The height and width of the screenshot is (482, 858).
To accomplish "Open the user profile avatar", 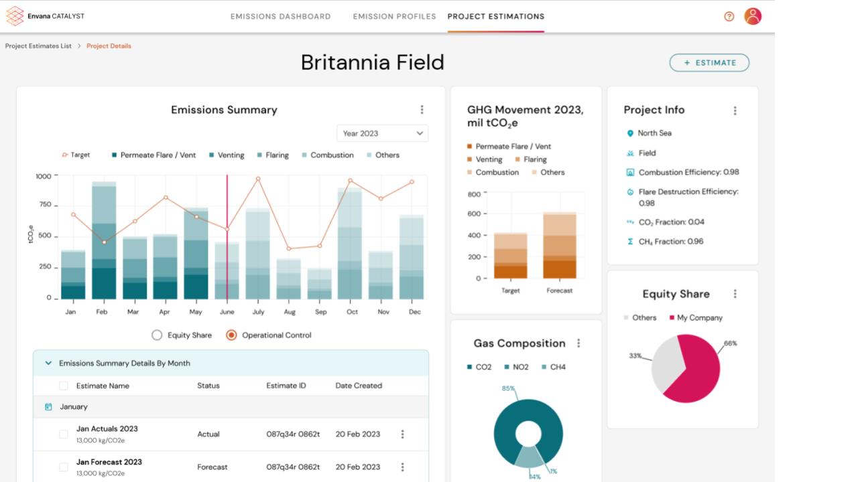I will pyautogui.click(x=752, y=15).
